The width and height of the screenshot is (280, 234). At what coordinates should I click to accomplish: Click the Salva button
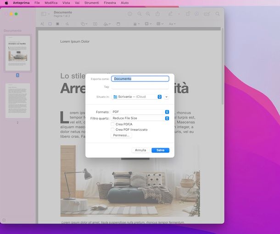coord(160,150)
